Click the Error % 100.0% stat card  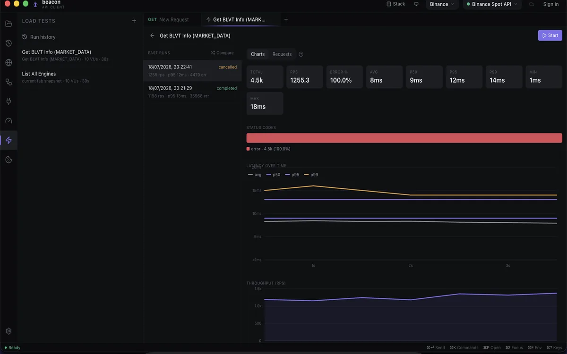[344, 77]
